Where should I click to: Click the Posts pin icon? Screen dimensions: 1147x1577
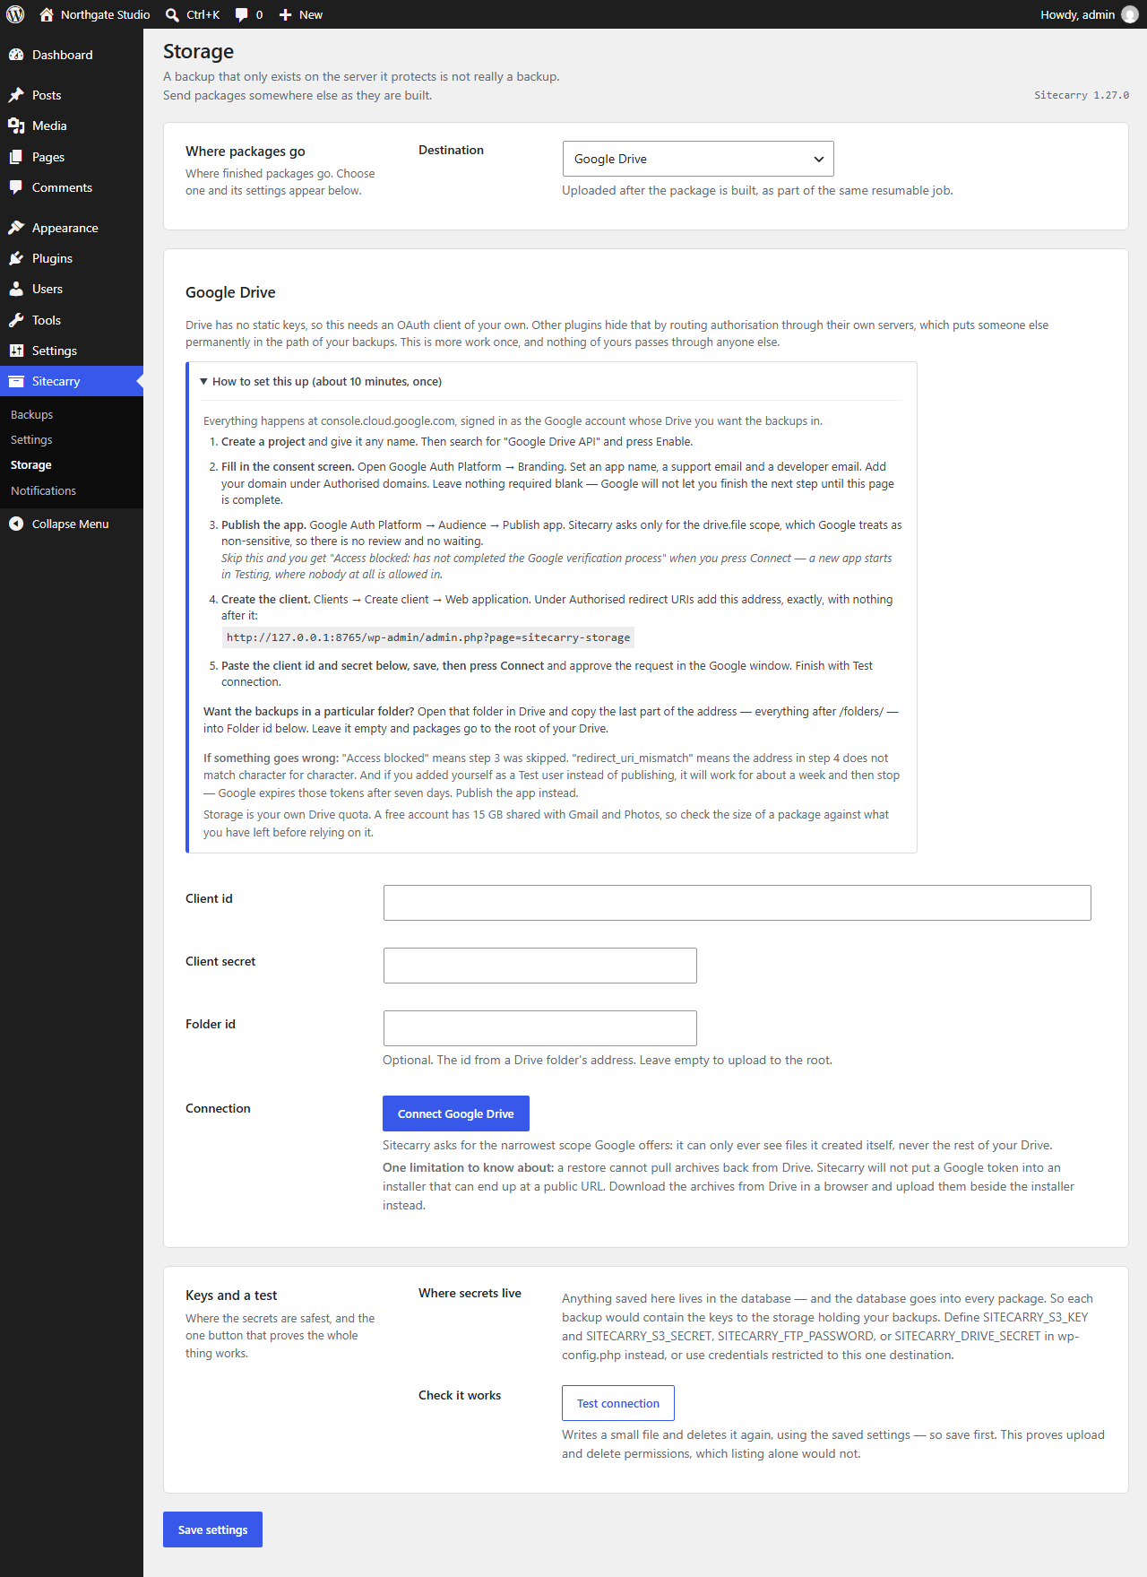16,95
